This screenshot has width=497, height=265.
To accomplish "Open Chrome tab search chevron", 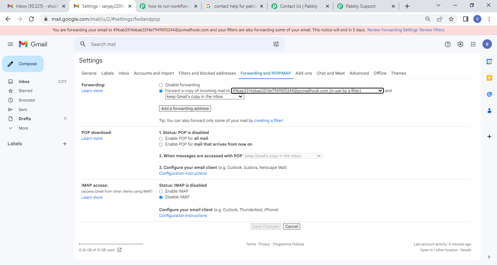I will pyautogui.click(x=438, y=5).
